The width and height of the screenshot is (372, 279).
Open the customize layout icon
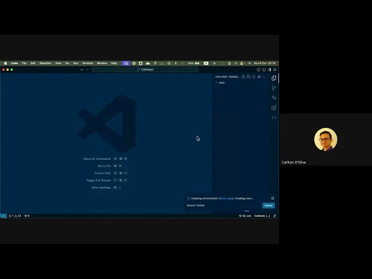coord(275,70)
